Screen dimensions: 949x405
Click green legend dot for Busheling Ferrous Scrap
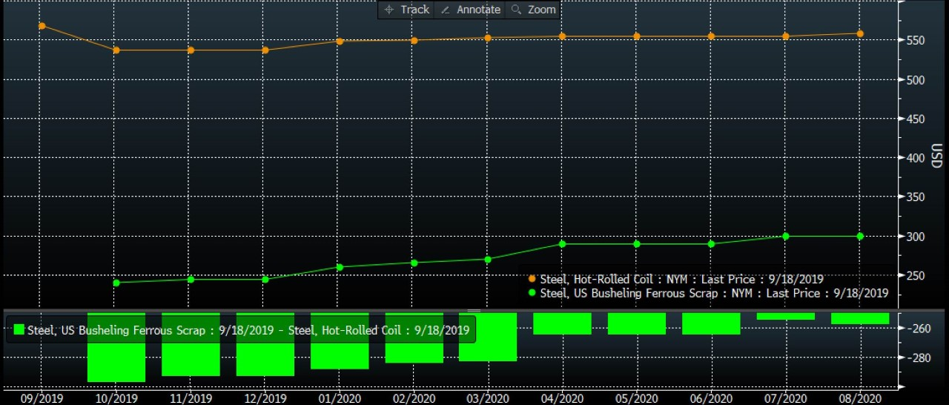[x=531, y=293]
